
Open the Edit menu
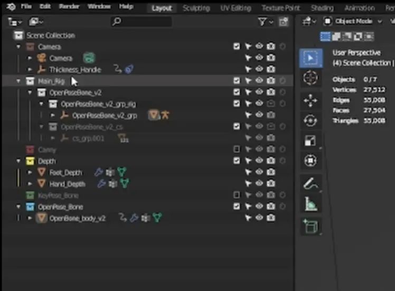(45, 6)
